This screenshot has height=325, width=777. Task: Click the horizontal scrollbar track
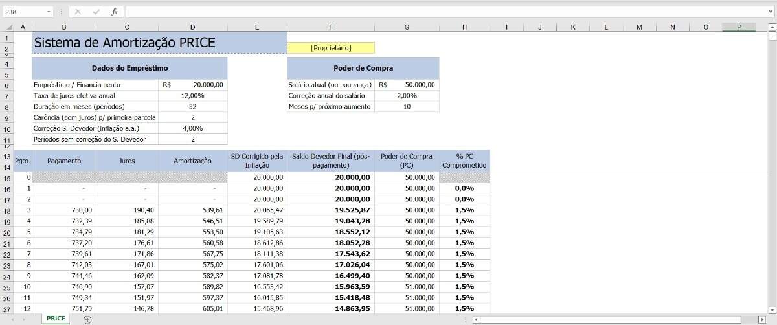750,319
